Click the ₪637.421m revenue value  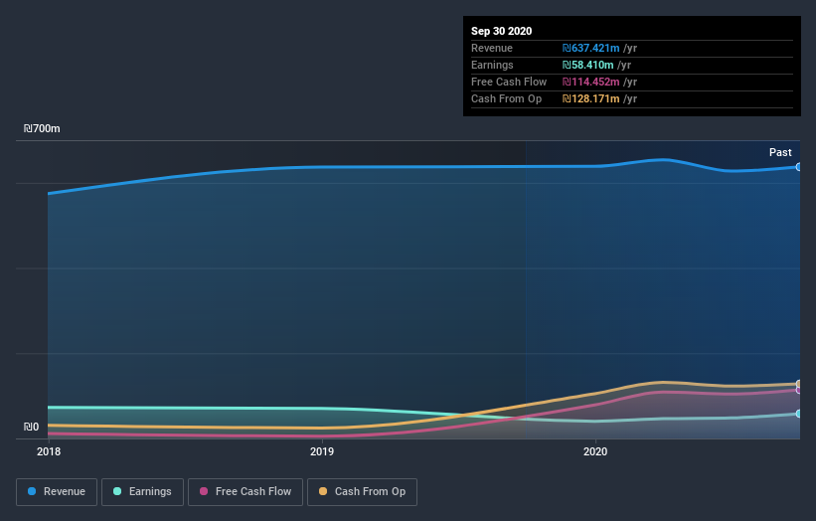(590, 48)
